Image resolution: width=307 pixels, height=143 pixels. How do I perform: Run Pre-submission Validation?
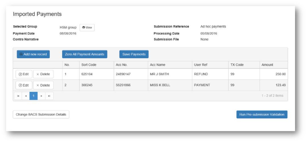coord(262,114)
